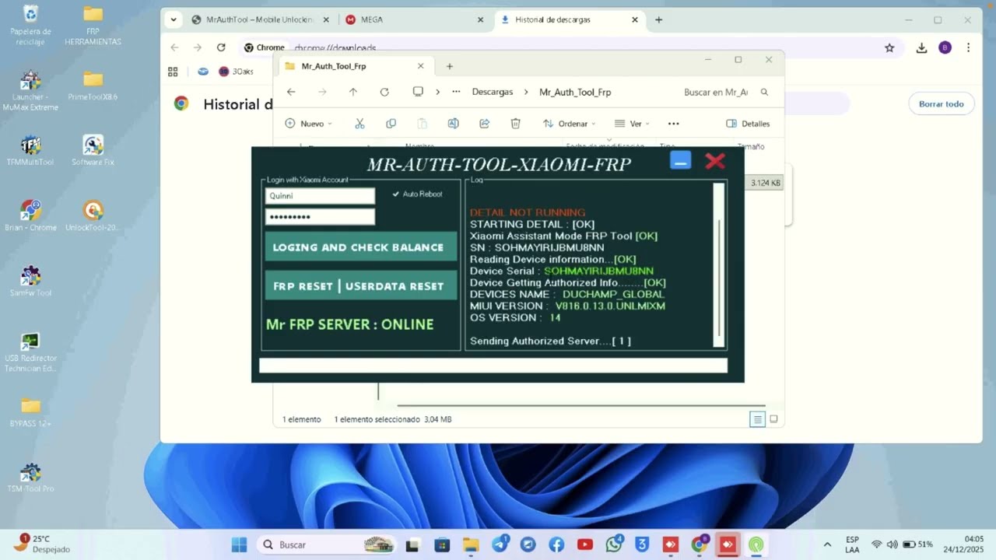
Task: Open the Nuevo dropdown in File Explorer
Action: point(308,124)
